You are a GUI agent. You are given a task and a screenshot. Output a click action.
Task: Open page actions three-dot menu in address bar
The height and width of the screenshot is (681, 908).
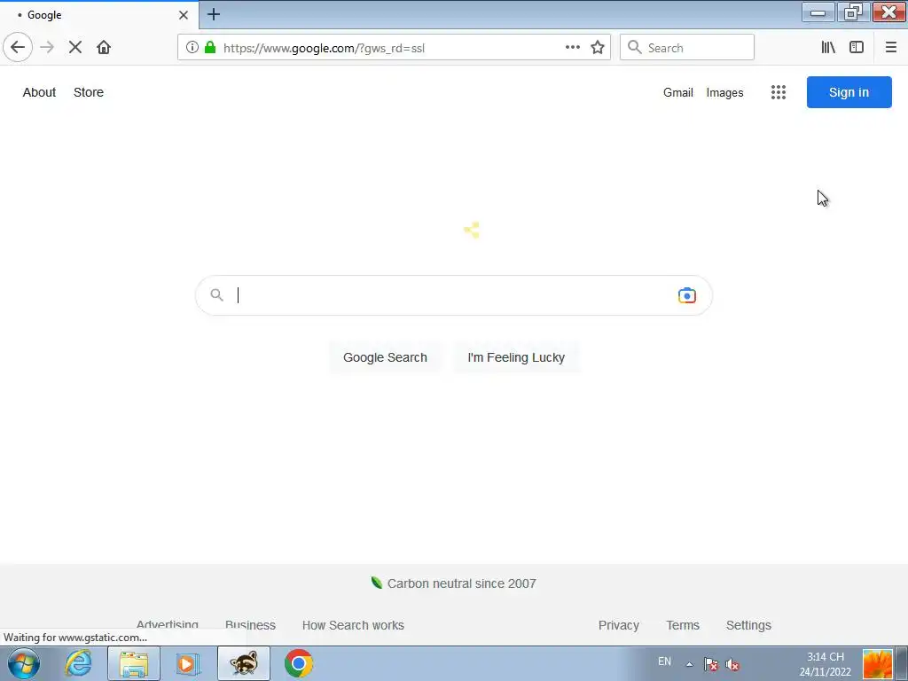click(x=572, y=48)
